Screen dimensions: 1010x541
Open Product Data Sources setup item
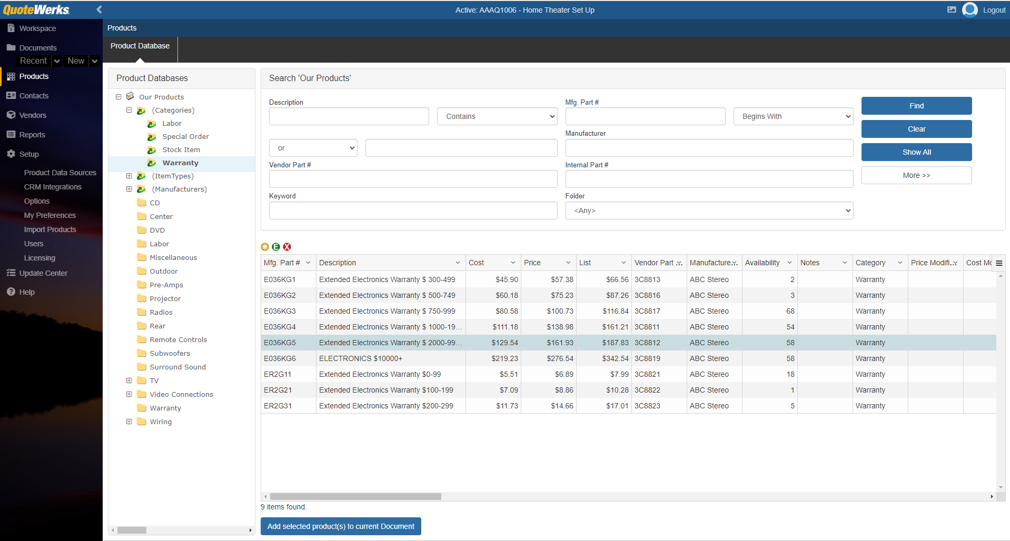point(60,173)
